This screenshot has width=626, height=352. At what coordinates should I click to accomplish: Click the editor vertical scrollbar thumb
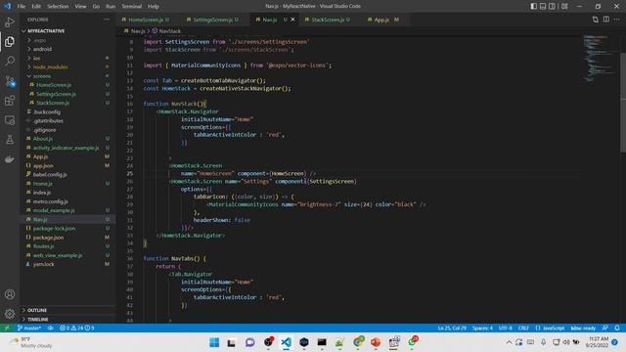point(623,102)
